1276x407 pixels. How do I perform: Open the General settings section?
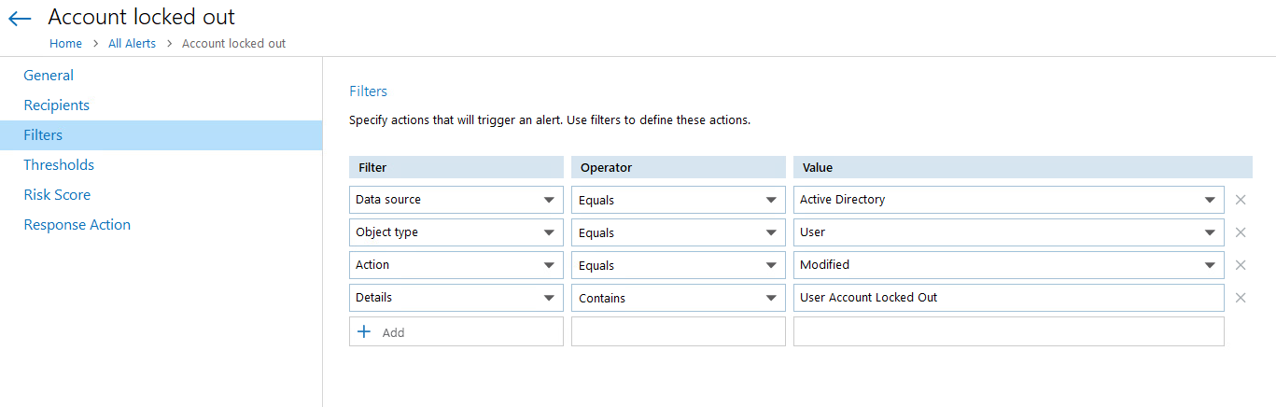(x=49, y=76)
